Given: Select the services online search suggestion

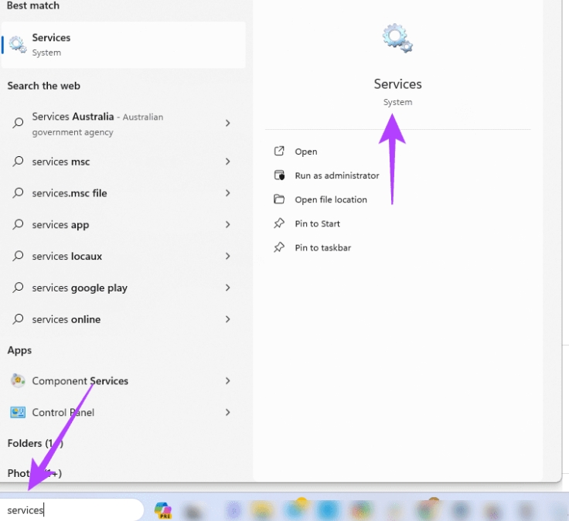Looking at the screenshot, I should coord(66,319).
